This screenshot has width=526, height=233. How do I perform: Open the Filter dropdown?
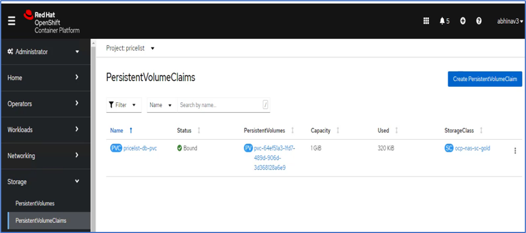tap(123, 105)
